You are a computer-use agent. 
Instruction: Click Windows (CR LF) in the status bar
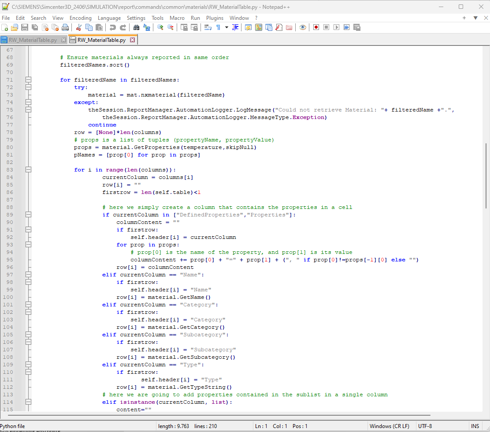click(x=390, y=426)
